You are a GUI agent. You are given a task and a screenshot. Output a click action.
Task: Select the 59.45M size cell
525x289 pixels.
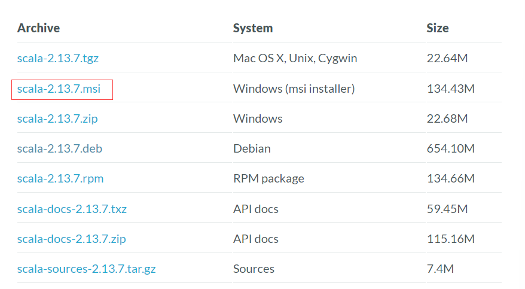447,209
